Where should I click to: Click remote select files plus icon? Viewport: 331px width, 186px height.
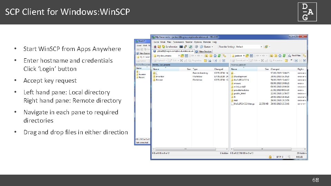click(x=296, y=61)
